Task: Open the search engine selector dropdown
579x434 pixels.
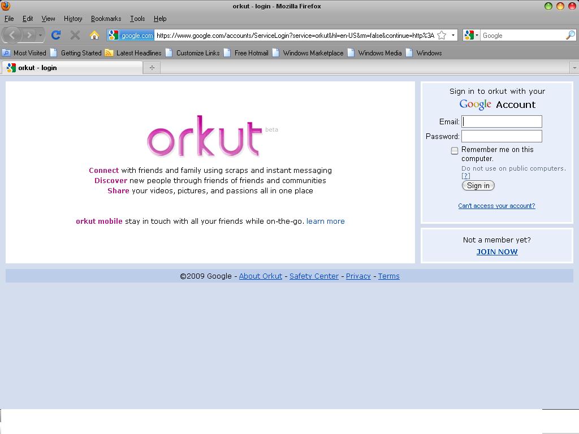Action: pyautogui.click(x=472, y=36)
